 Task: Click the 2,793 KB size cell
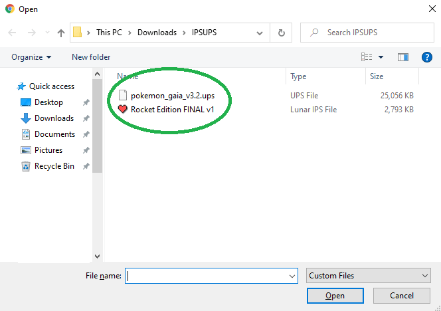pos(398,110)
